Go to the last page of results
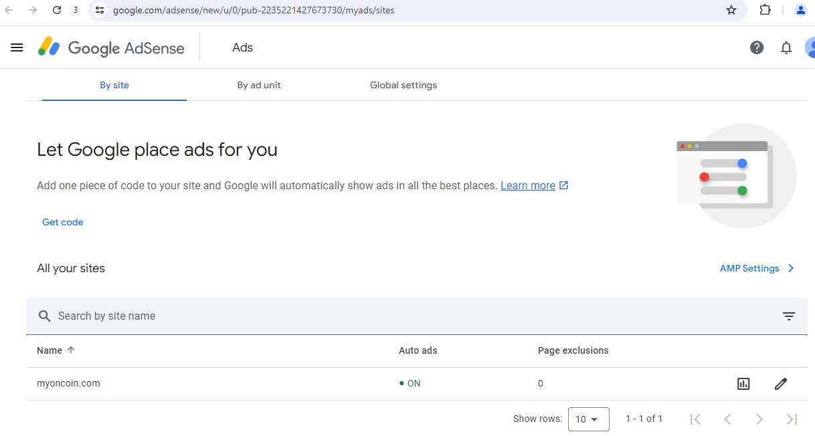Image resolution: width=815 pixels, height=436 pixels. coord(792,419)
